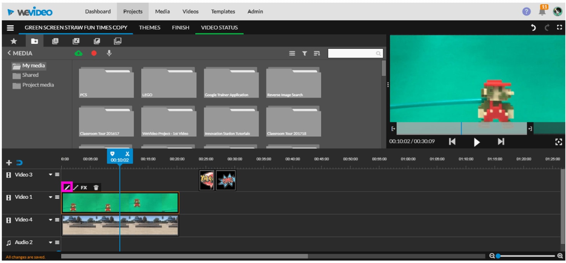The width and height of the screenshot is (566, 263).
Task: Click the timeline zoom slider handle
Action: tap(498, 256)
